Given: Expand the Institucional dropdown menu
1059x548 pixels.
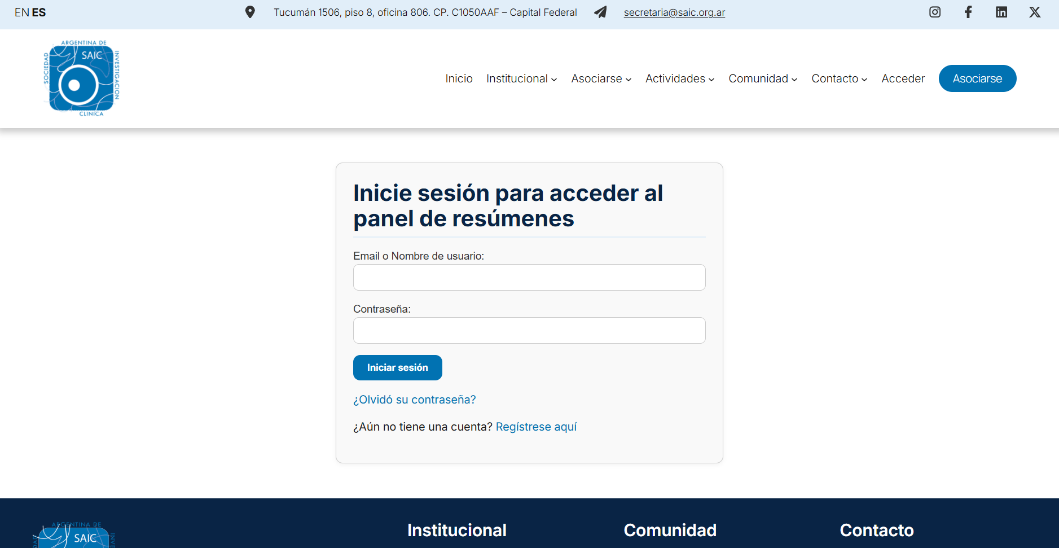Looking at the screenshot, I should click(x=521, y=78).
